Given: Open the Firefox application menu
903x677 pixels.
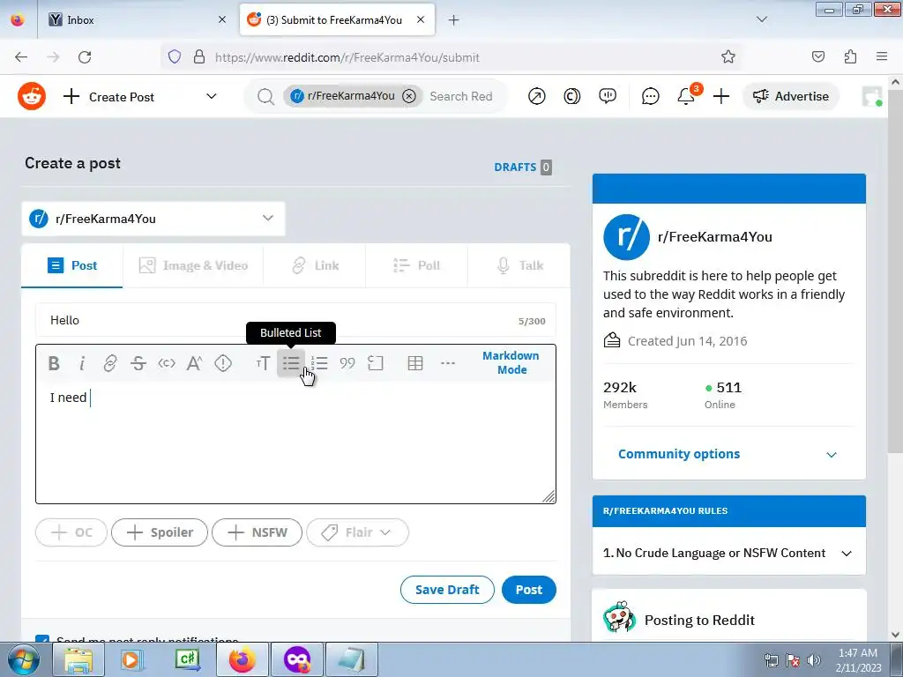Looking at the screenshot, I should click(882, 56).
